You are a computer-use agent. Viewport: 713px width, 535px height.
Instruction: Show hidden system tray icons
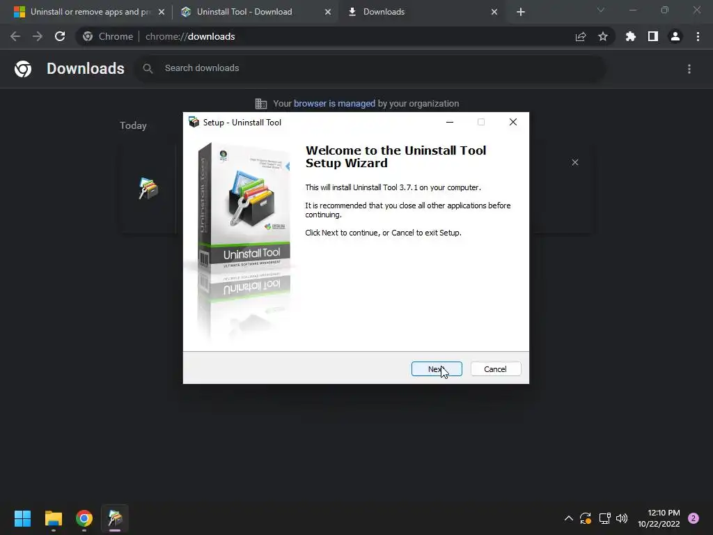point(569,518)
